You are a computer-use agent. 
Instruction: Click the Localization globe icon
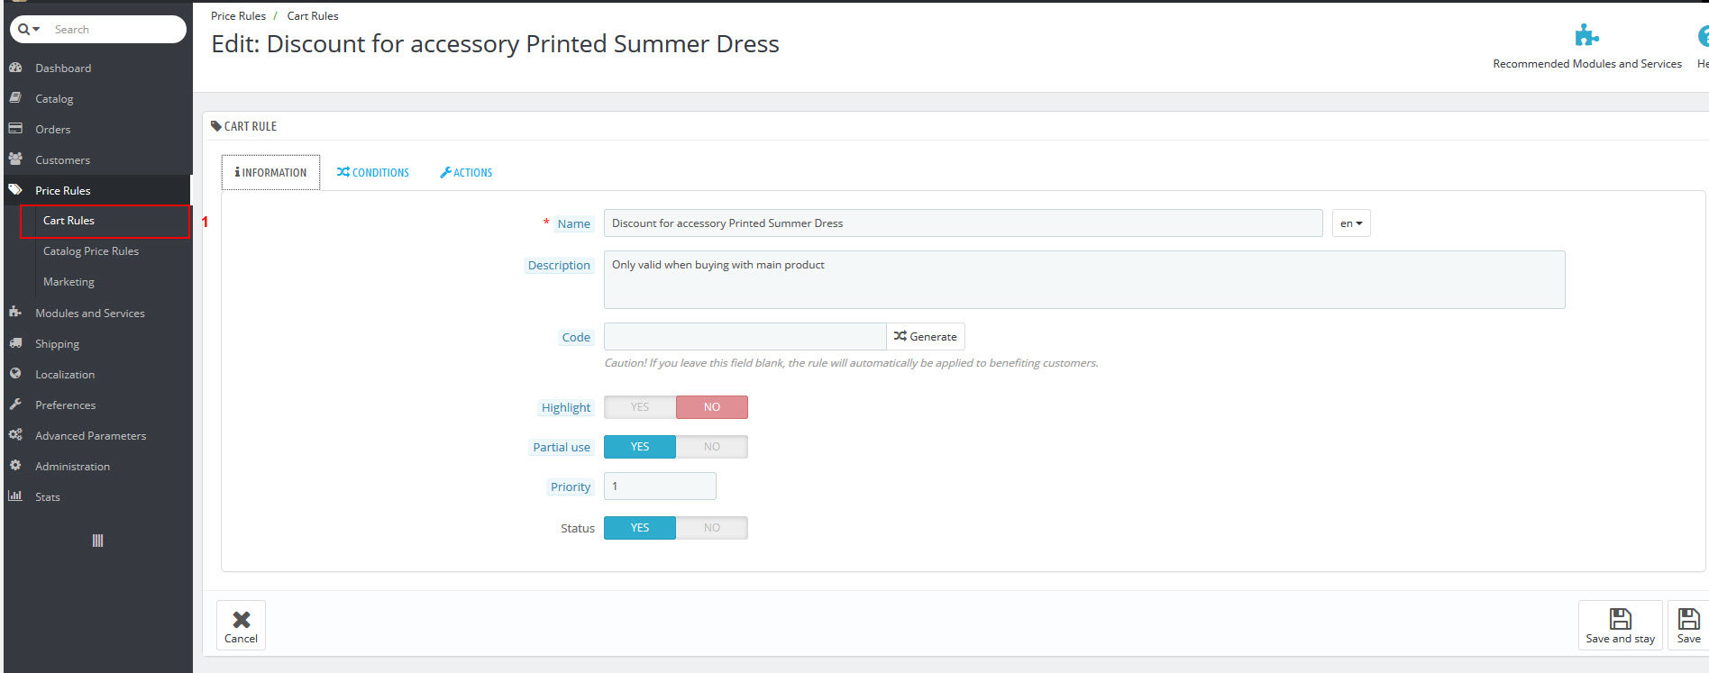15,374
